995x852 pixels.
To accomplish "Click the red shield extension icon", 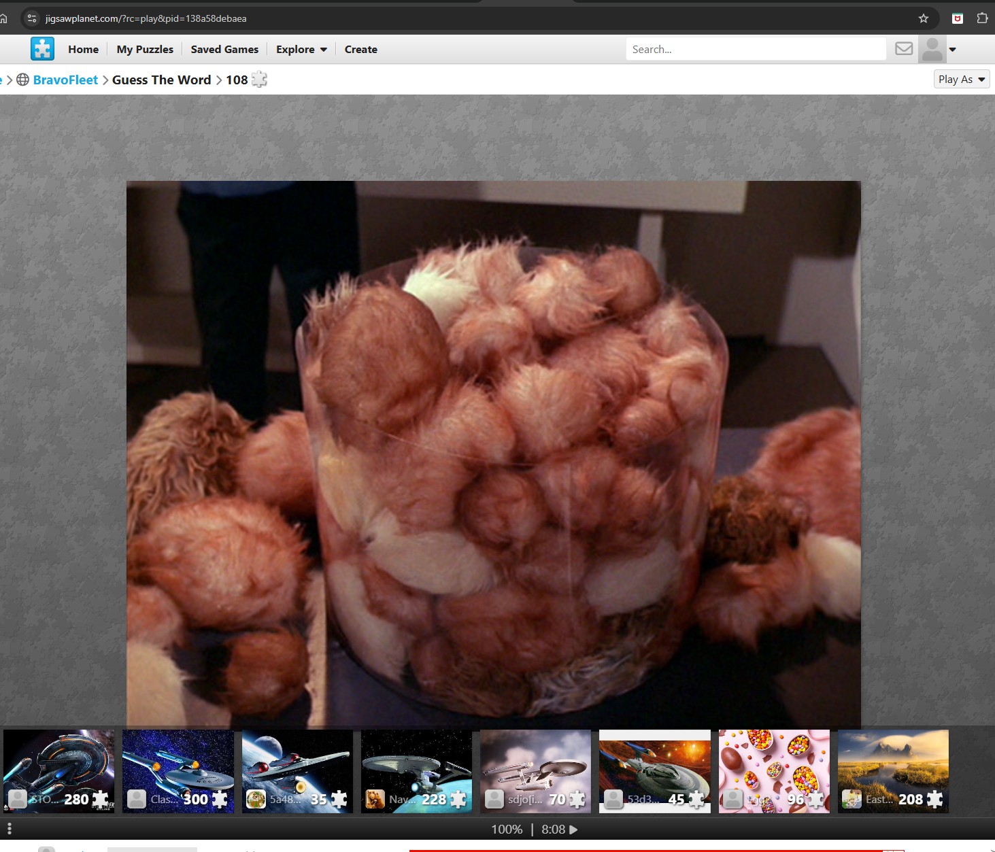I will 958,18.
